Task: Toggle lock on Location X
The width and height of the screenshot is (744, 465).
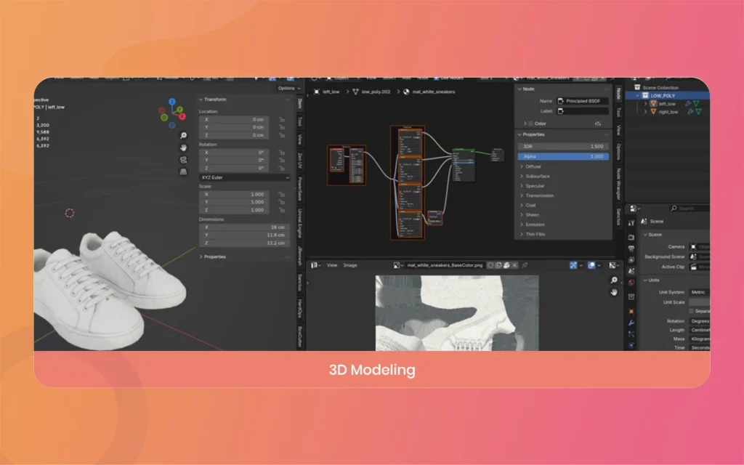Action: pos(281,120)
